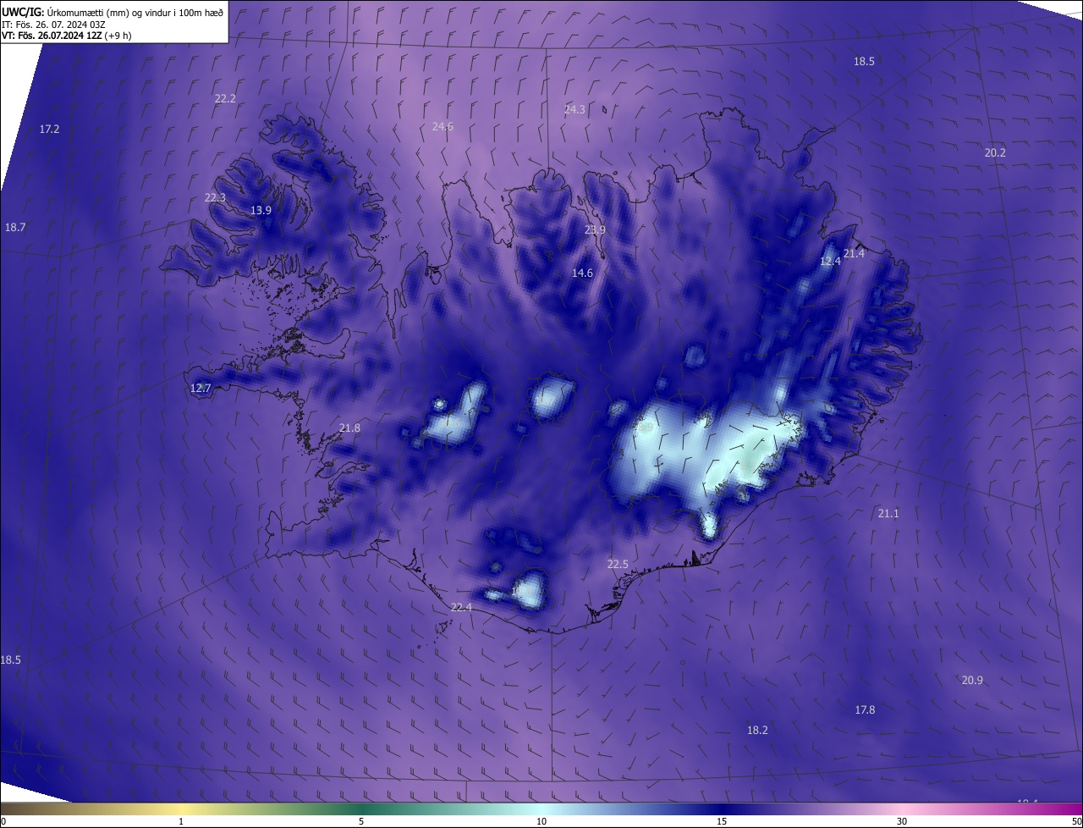Click the legend tick label '10'
This screenshot has width=1083, height=828.
[541, 821]
